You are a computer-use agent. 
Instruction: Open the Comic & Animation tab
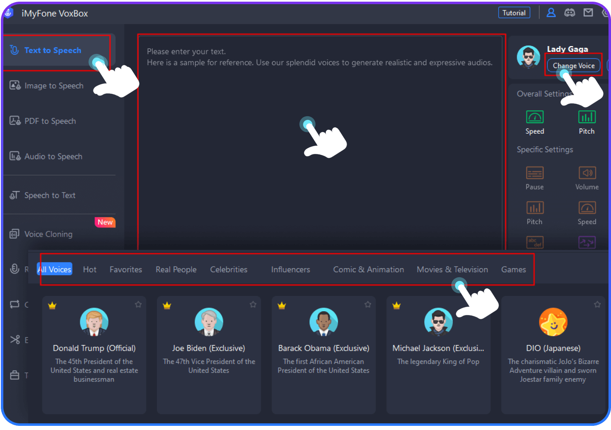(369, 269)
